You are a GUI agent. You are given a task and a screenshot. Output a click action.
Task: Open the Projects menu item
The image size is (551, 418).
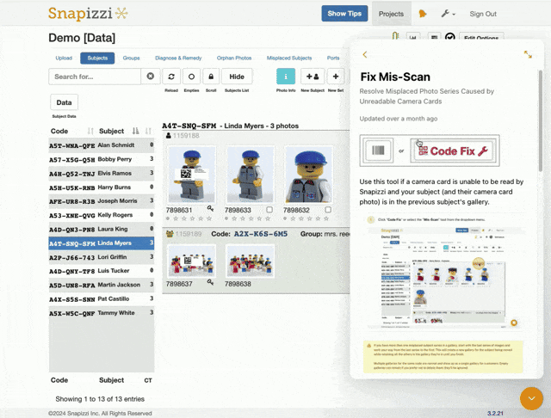point(391,14)
